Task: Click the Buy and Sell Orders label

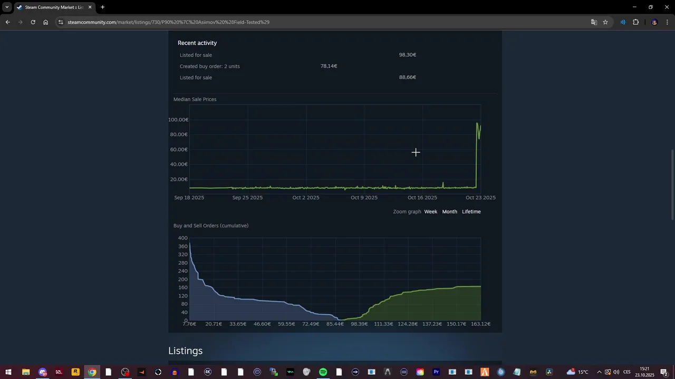Action: (211, 226)
